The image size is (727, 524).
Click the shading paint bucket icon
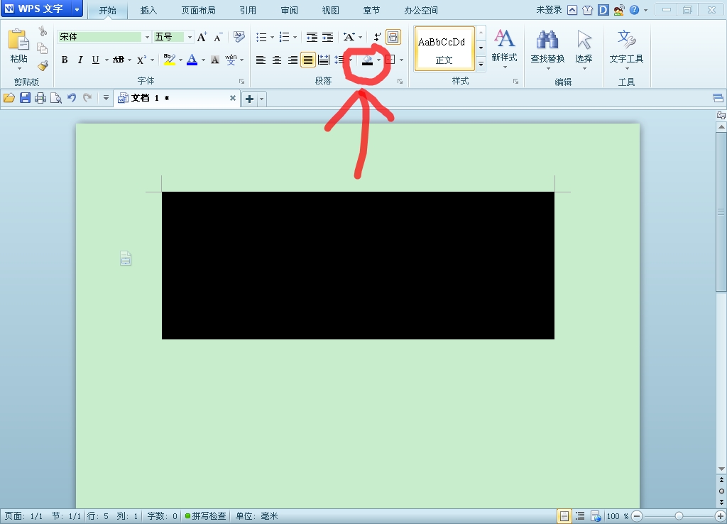coord(367,60)
